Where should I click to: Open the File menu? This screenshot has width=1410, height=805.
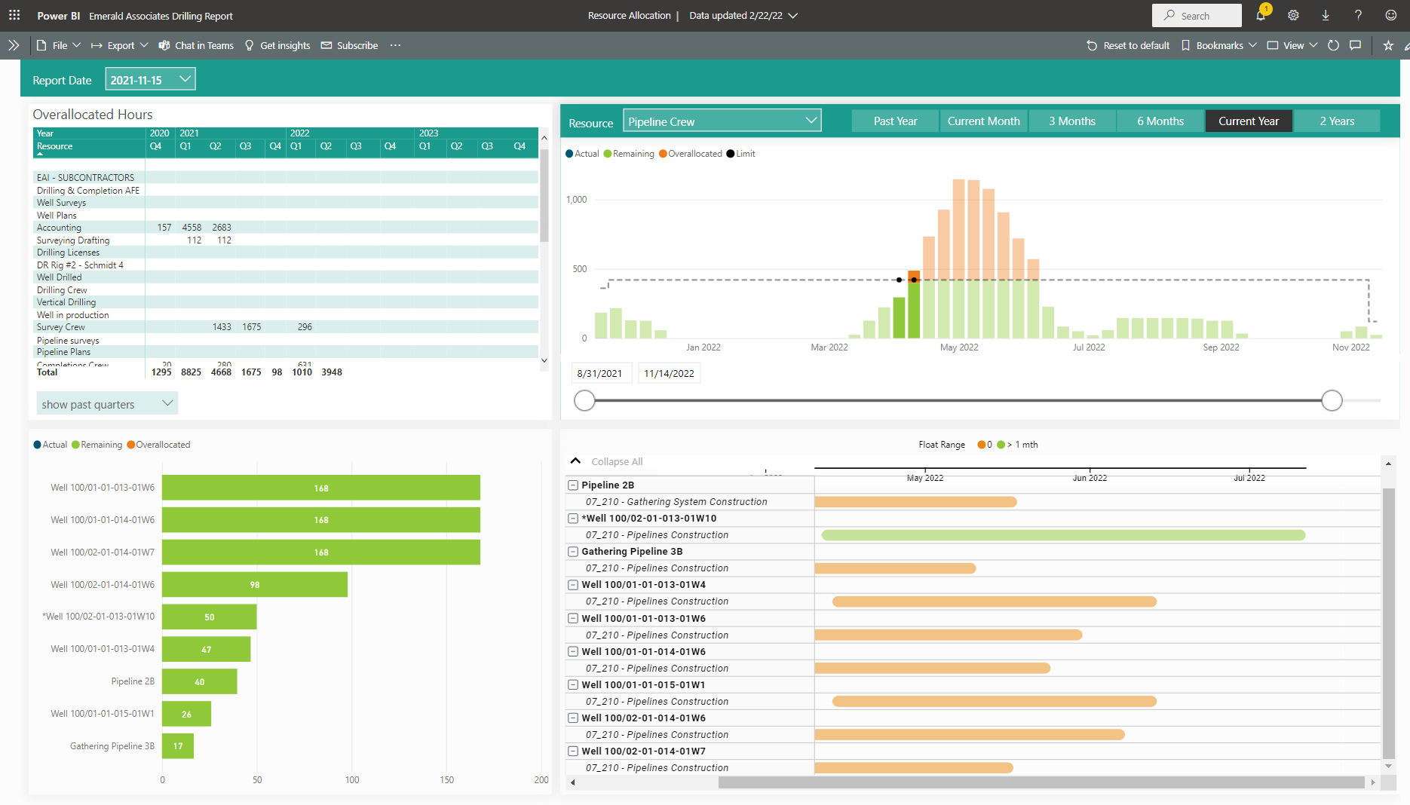[59, 45]
